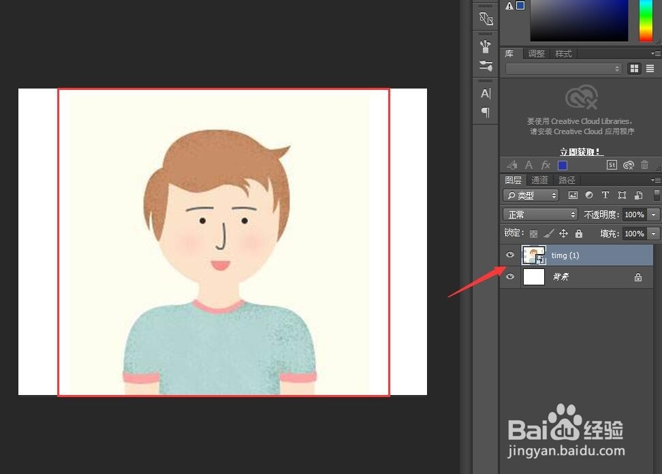Hide the 背景 layer

pos(510,276)
